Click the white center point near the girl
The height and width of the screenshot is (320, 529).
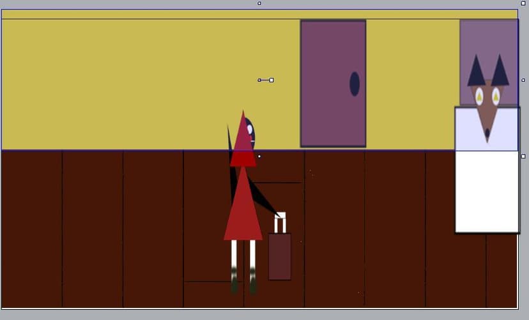click(x=259, y=156)
